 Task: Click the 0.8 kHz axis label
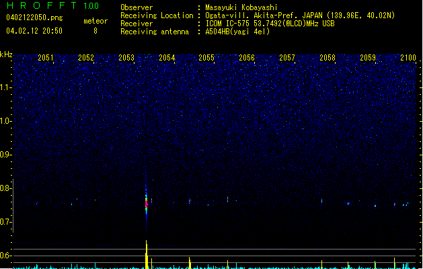[x=6, y=188]
